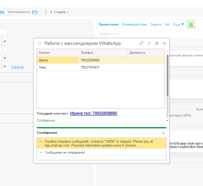Click the 17% fill-level link
This screenshot has height=186, width=203.
point(35,12)
